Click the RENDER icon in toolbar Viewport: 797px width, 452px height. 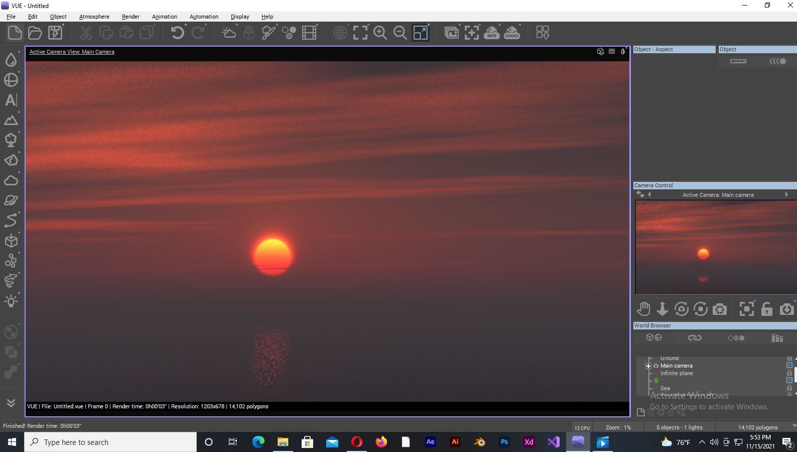pos(512,33)
